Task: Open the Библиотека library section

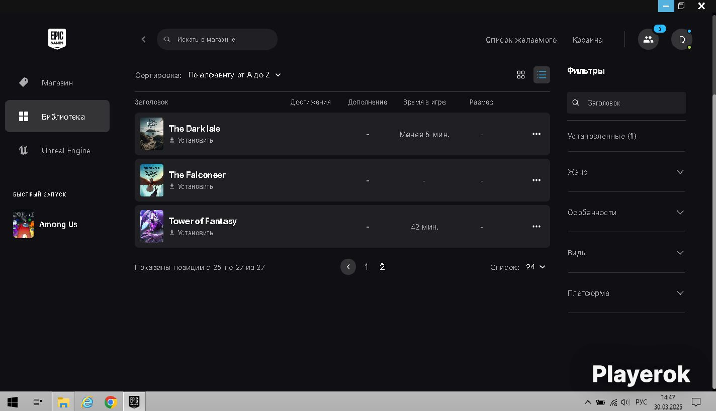Action: point(57,116)
